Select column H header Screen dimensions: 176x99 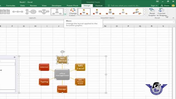point(35,26)
